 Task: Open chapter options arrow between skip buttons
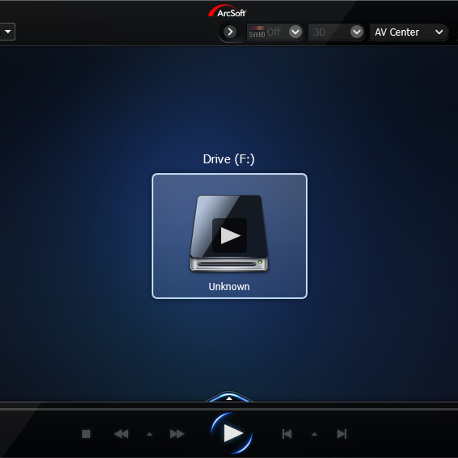pyautogui.click(x=314, y=434)
